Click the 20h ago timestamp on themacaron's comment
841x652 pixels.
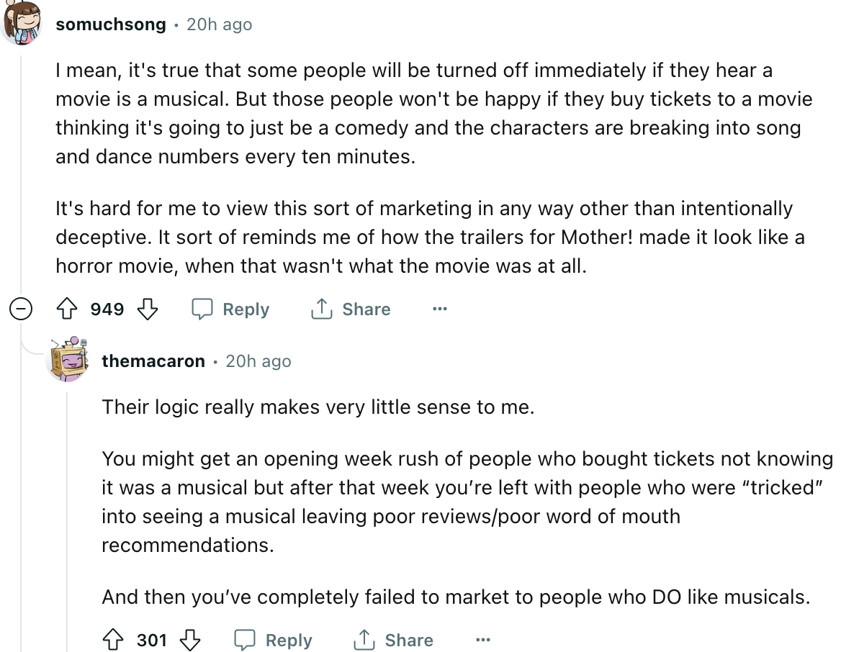pyautogui.click(x=258, y=361)
